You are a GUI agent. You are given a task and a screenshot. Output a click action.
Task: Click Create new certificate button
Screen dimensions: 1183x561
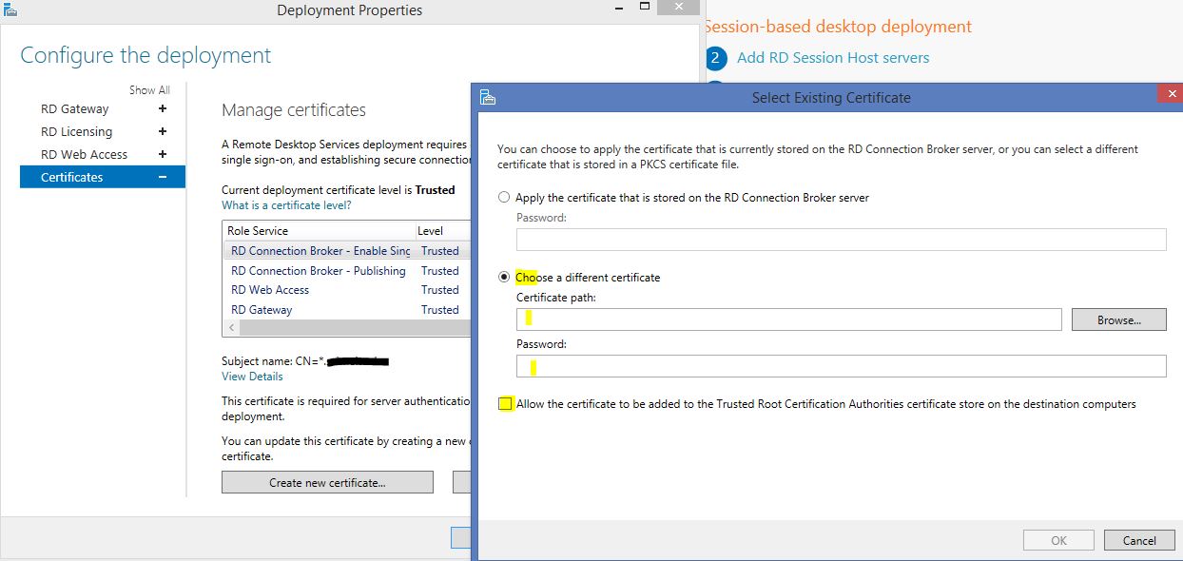pos(327,483)
